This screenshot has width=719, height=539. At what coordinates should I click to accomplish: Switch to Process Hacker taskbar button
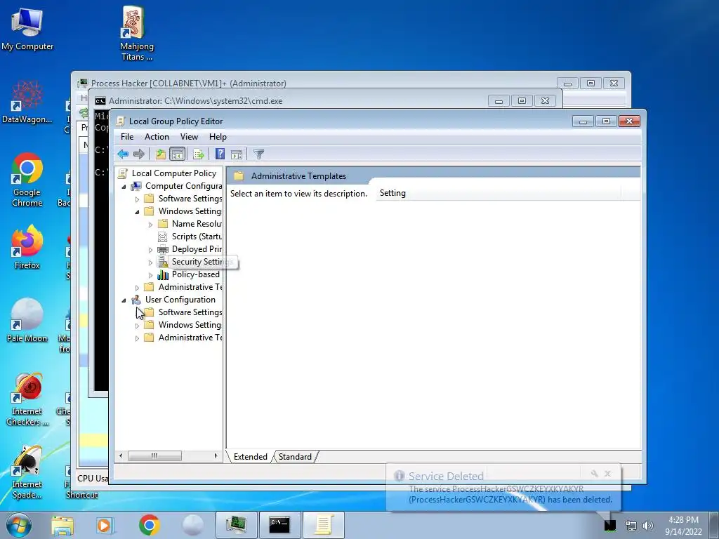[x=237, y=525]
